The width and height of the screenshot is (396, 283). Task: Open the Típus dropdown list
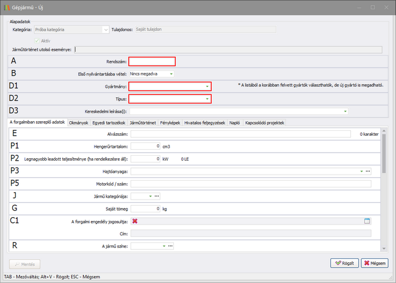207,99
